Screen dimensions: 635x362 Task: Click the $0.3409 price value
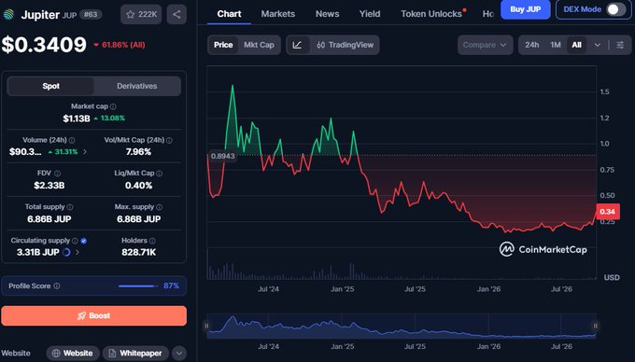(x=44, y=45)
